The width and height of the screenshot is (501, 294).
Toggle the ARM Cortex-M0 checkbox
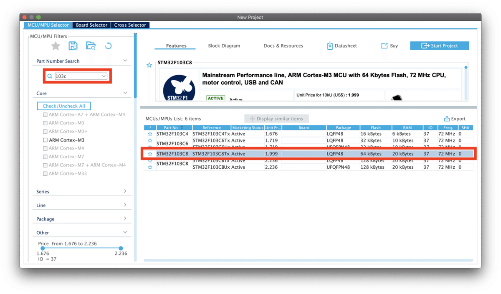(45, 123)
